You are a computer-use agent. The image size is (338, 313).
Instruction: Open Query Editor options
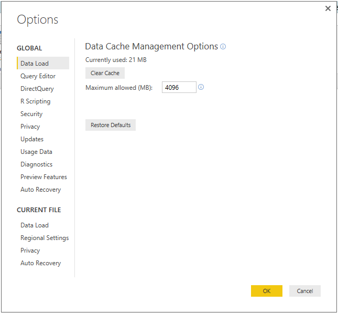point(38,76)
